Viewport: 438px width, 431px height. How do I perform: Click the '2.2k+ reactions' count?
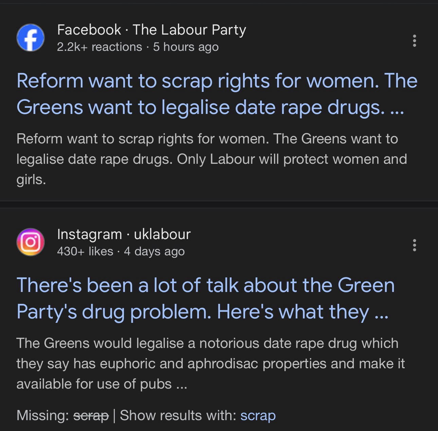[99, 47]
